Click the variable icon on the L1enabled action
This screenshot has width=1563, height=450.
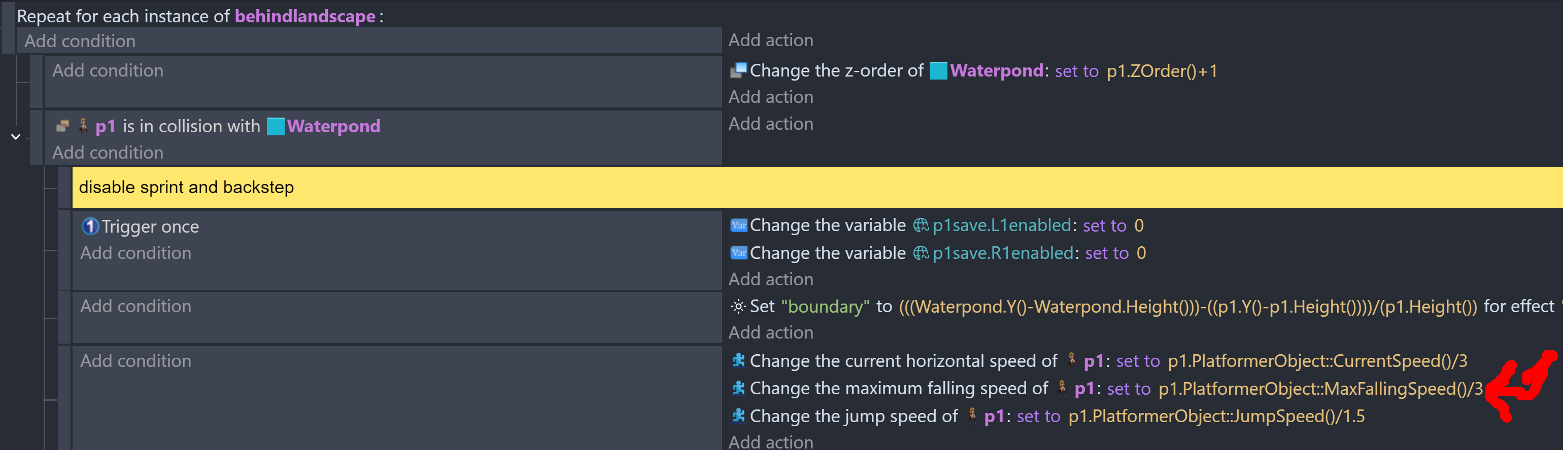(x=738, y=226)
